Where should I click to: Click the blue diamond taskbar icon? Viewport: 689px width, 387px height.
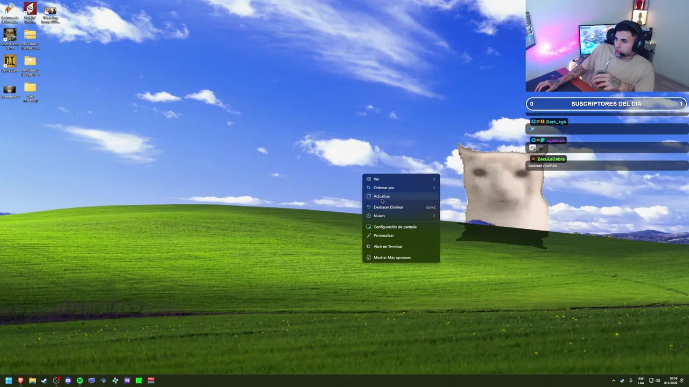point(103,381)
